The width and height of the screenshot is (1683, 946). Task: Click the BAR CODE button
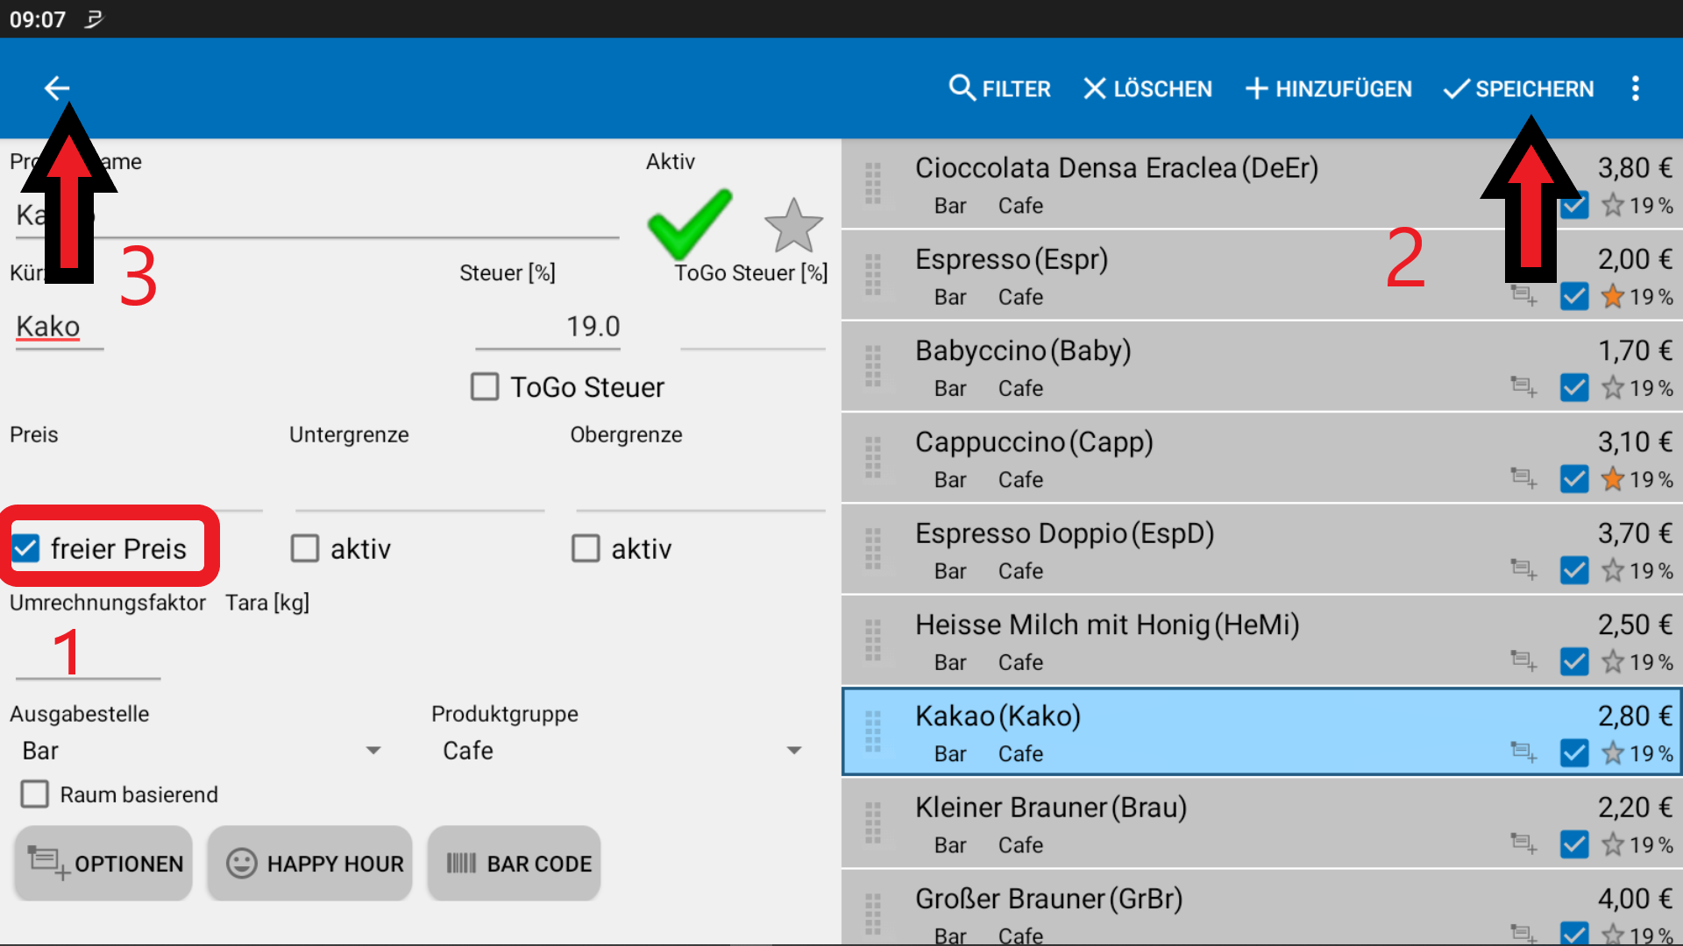(x=515, y=864)
